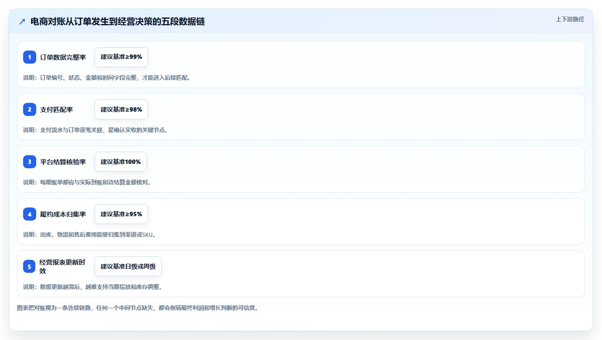Image resolution: width=602 pixels, height=340 pixels.
Task: Click the 建议基准≥99% badge
Action: coord(121,57)
